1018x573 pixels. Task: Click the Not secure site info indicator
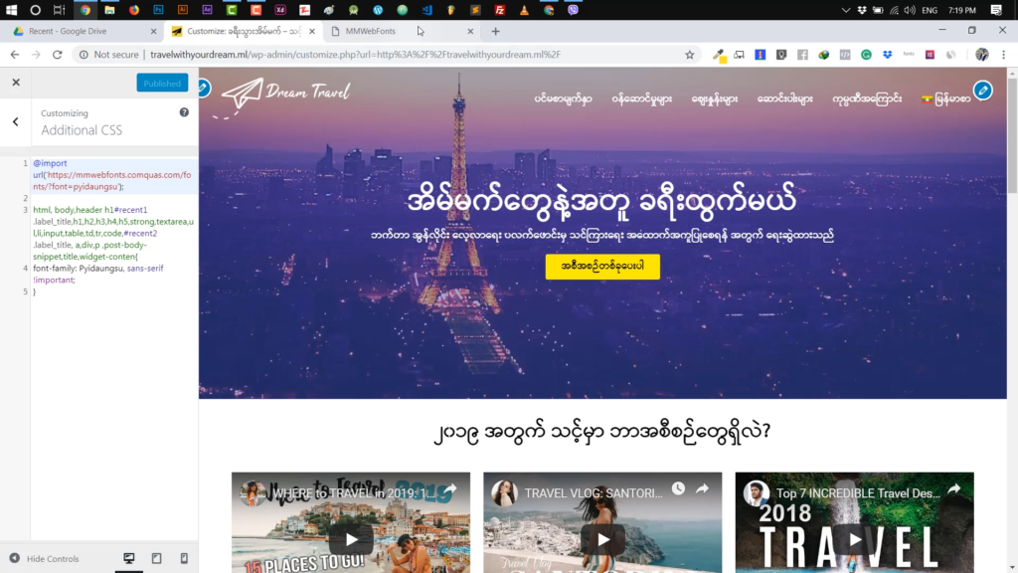click(108, 55)
